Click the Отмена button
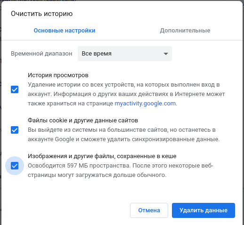 click(x=149, y=210)
